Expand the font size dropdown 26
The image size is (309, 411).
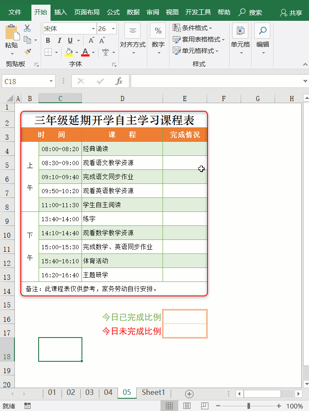[x=113, y=28]
